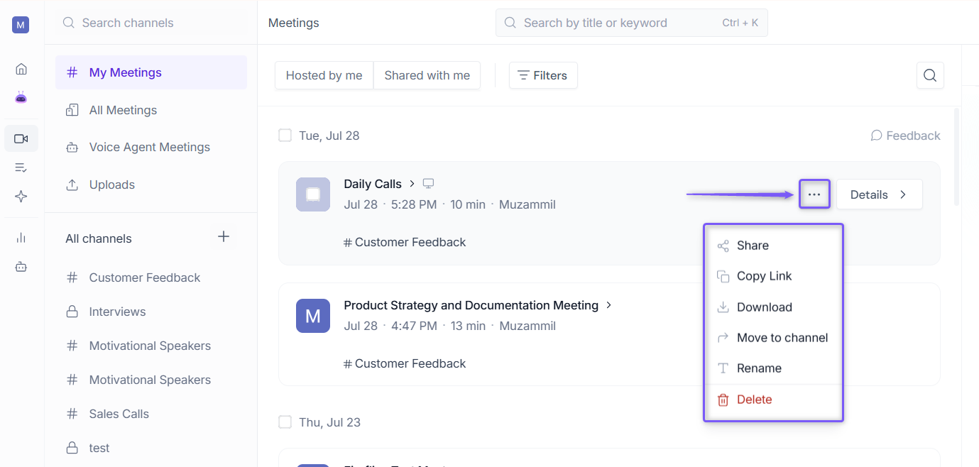Tick the Tue, Jul 28 checkbox
The width and height of the screenshot is (979, 467).
[285, 136]
